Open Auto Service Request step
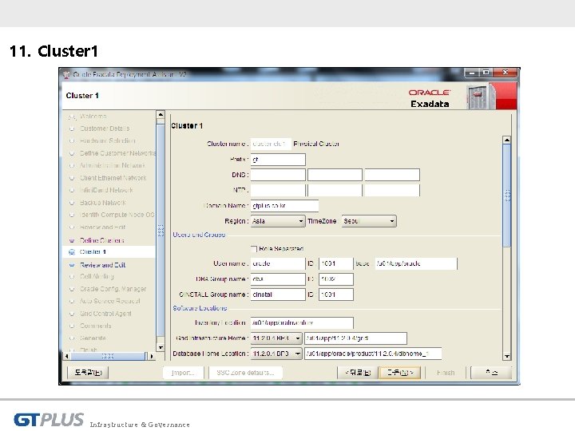 coord(110,301)
